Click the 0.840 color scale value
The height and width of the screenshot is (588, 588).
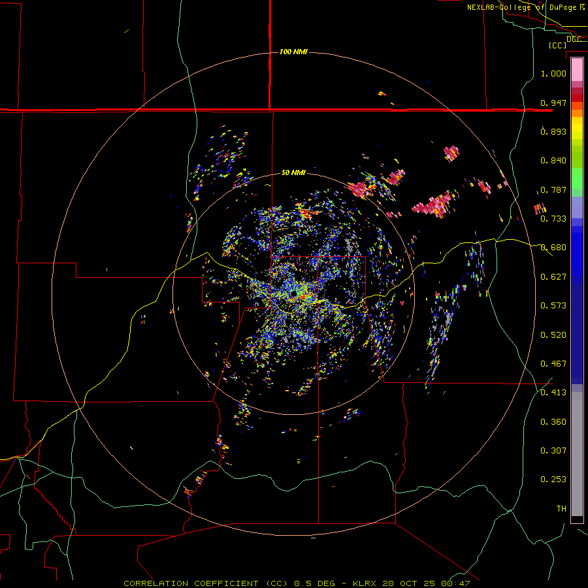[x=553, y=161]
